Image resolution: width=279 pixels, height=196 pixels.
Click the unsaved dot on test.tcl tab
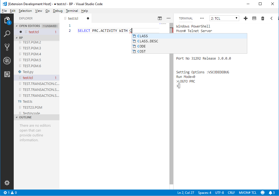click(88, 18)
